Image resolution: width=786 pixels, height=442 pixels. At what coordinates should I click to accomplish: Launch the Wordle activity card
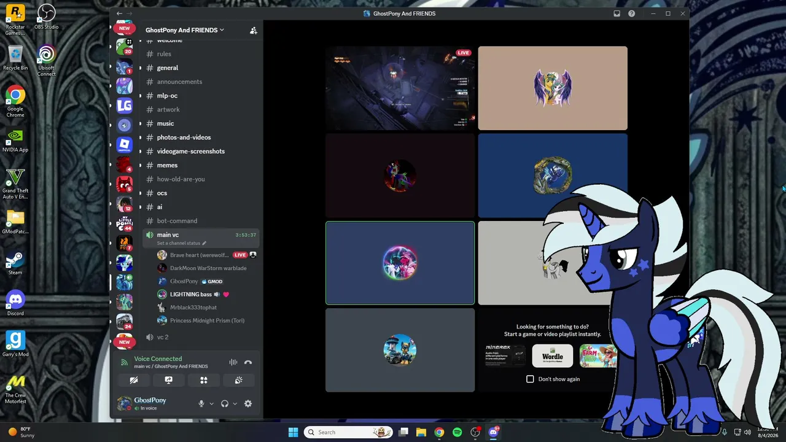tap(552, 356)
